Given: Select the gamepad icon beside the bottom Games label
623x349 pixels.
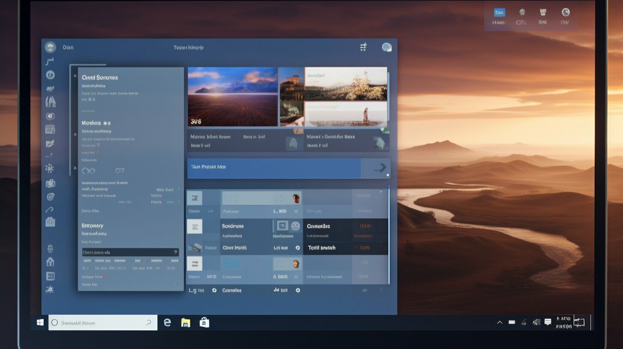Looking at the screenshot, I should 214,290.
